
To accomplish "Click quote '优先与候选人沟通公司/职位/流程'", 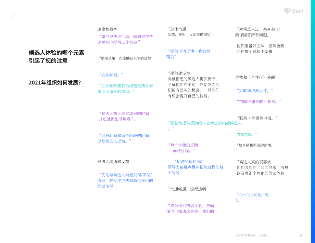I will tap(125, 180).
